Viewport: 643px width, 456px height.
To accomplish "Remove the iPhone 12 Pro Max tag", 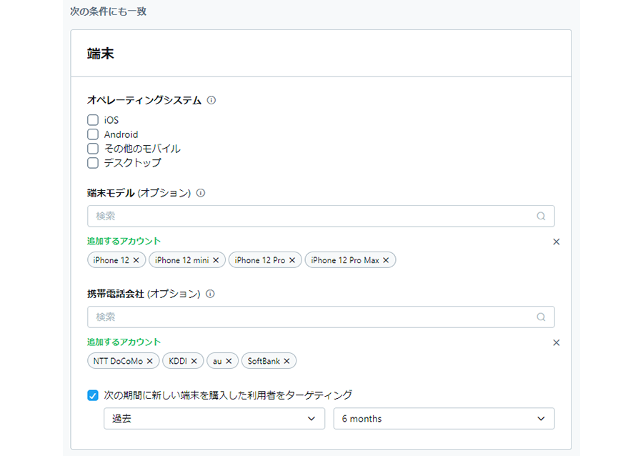I will click(386, 260).
